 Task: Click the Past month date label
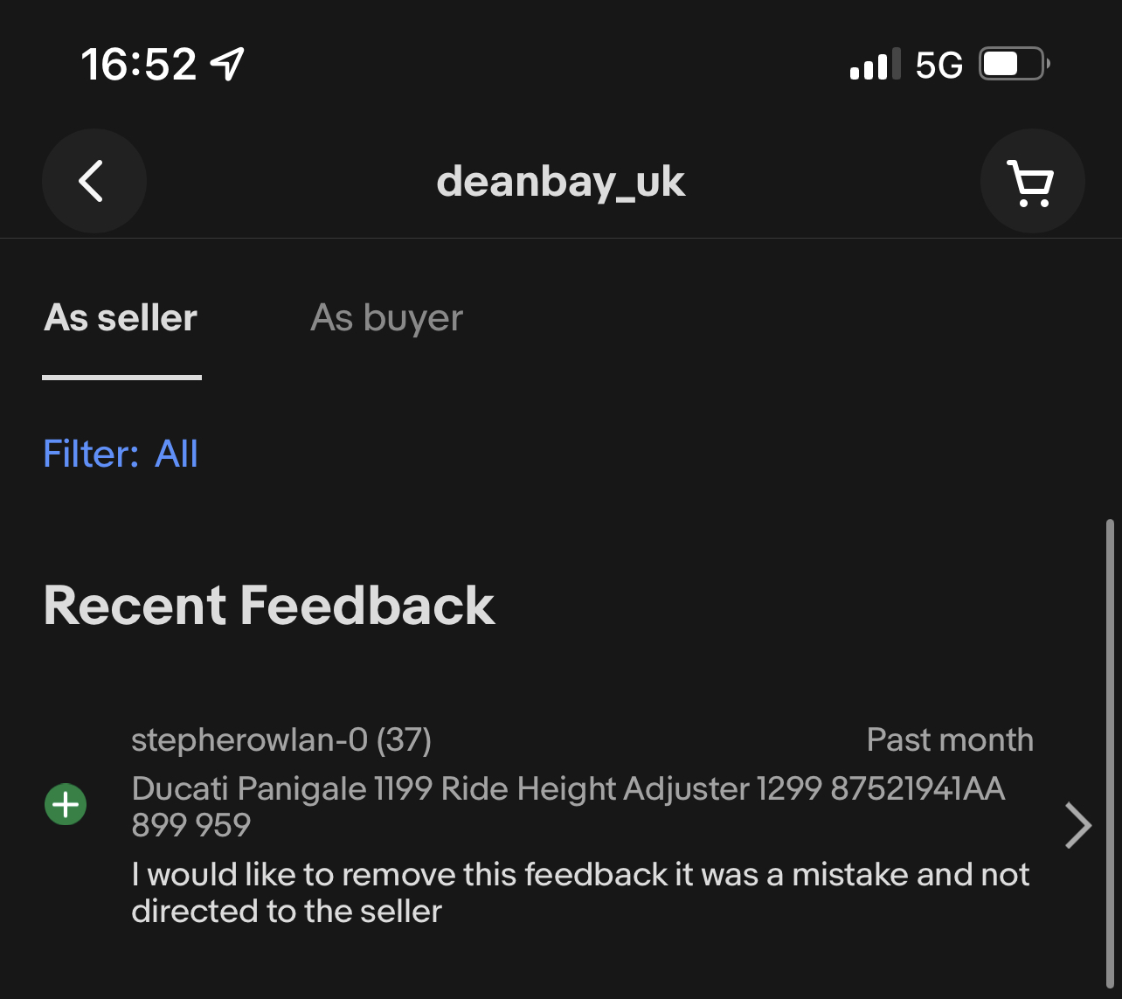(949, 740)
